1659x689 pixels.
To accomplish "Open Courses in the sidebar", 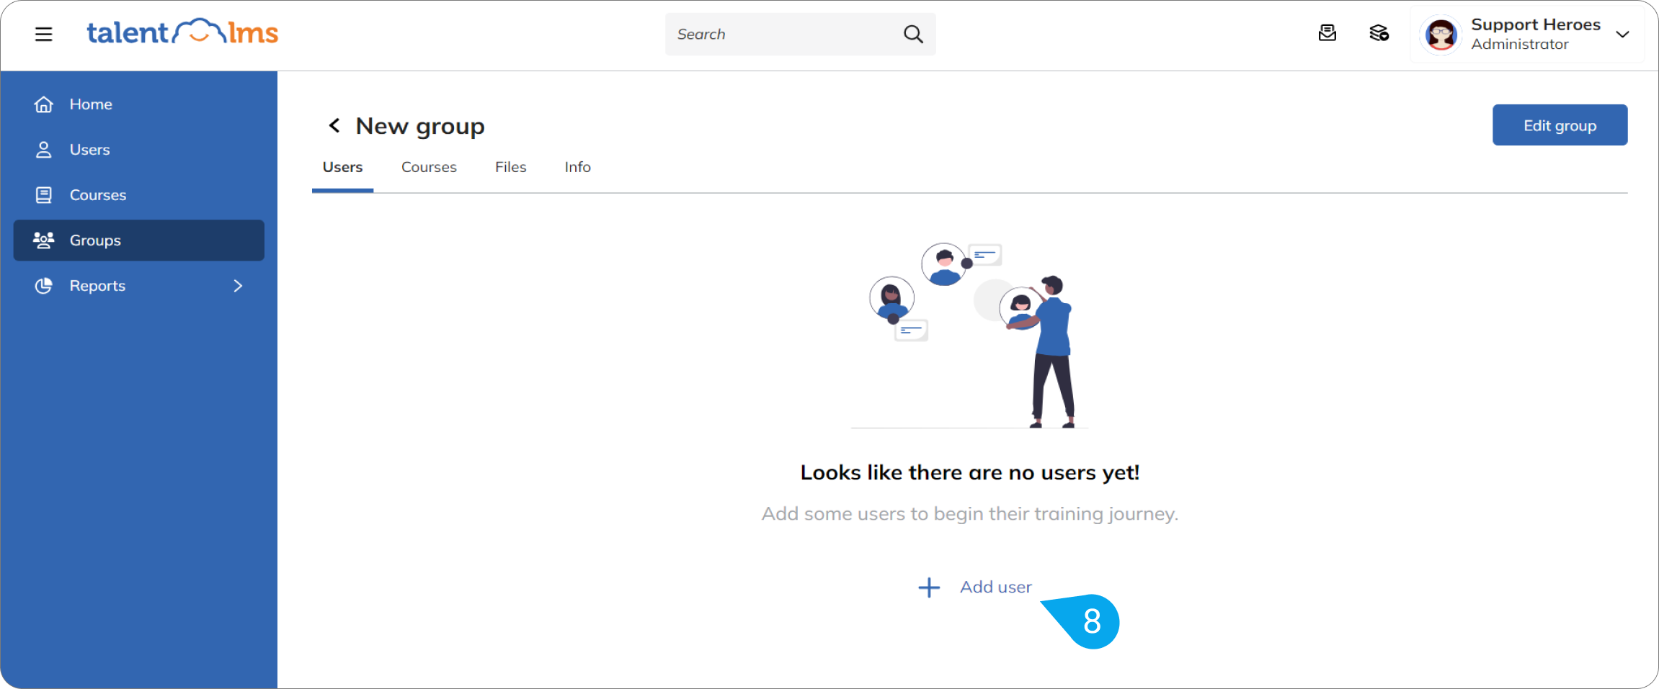I will (x=139, y=195).
